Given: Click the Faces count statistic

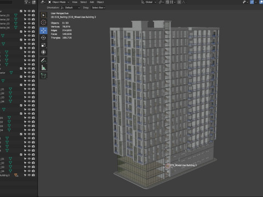Looking at the screenshot, I should (x=61, y=34).
